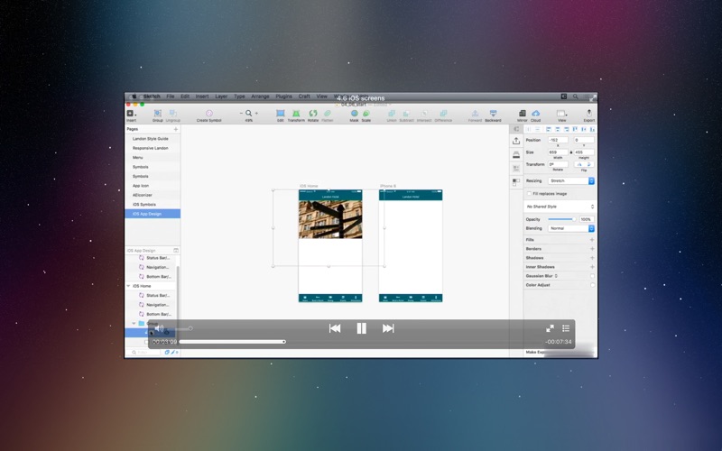Viewport: 722px width, 451px height.
Task: Tick the Fill replaces image checkbox
Action: 529,194
